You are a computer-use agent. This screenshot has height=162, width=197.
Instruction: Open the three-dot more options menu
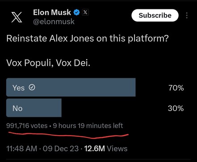pyautogui.click(x=187, y=15)
